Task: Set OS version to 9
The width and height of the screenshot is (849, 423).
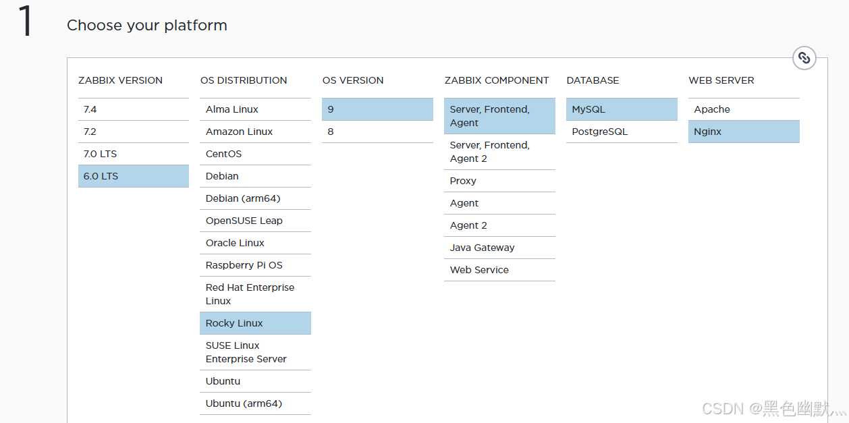Action: tap(378, 109)
